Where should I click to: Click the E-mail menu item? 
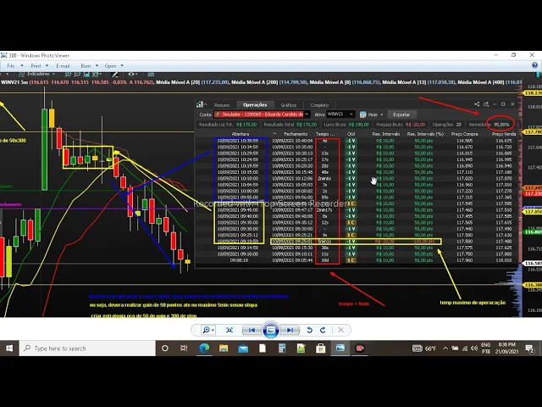pos(63,66)
